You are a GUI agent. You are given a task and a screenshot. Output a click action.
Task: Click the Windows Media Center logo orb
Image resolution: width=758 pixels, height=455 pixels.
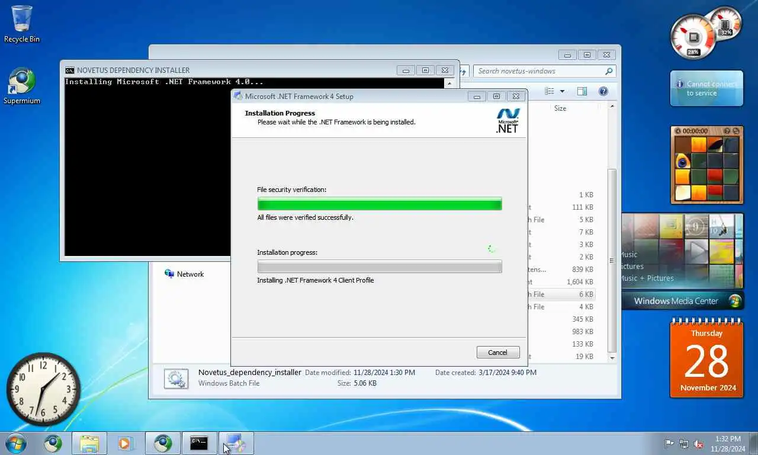click(x=735, y=300)
